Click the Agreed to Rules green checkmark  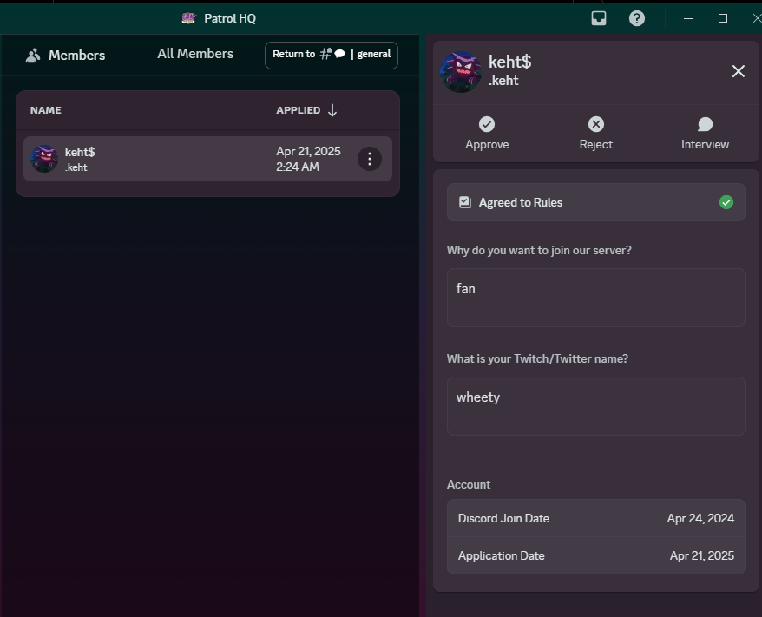tap(726, 202)
